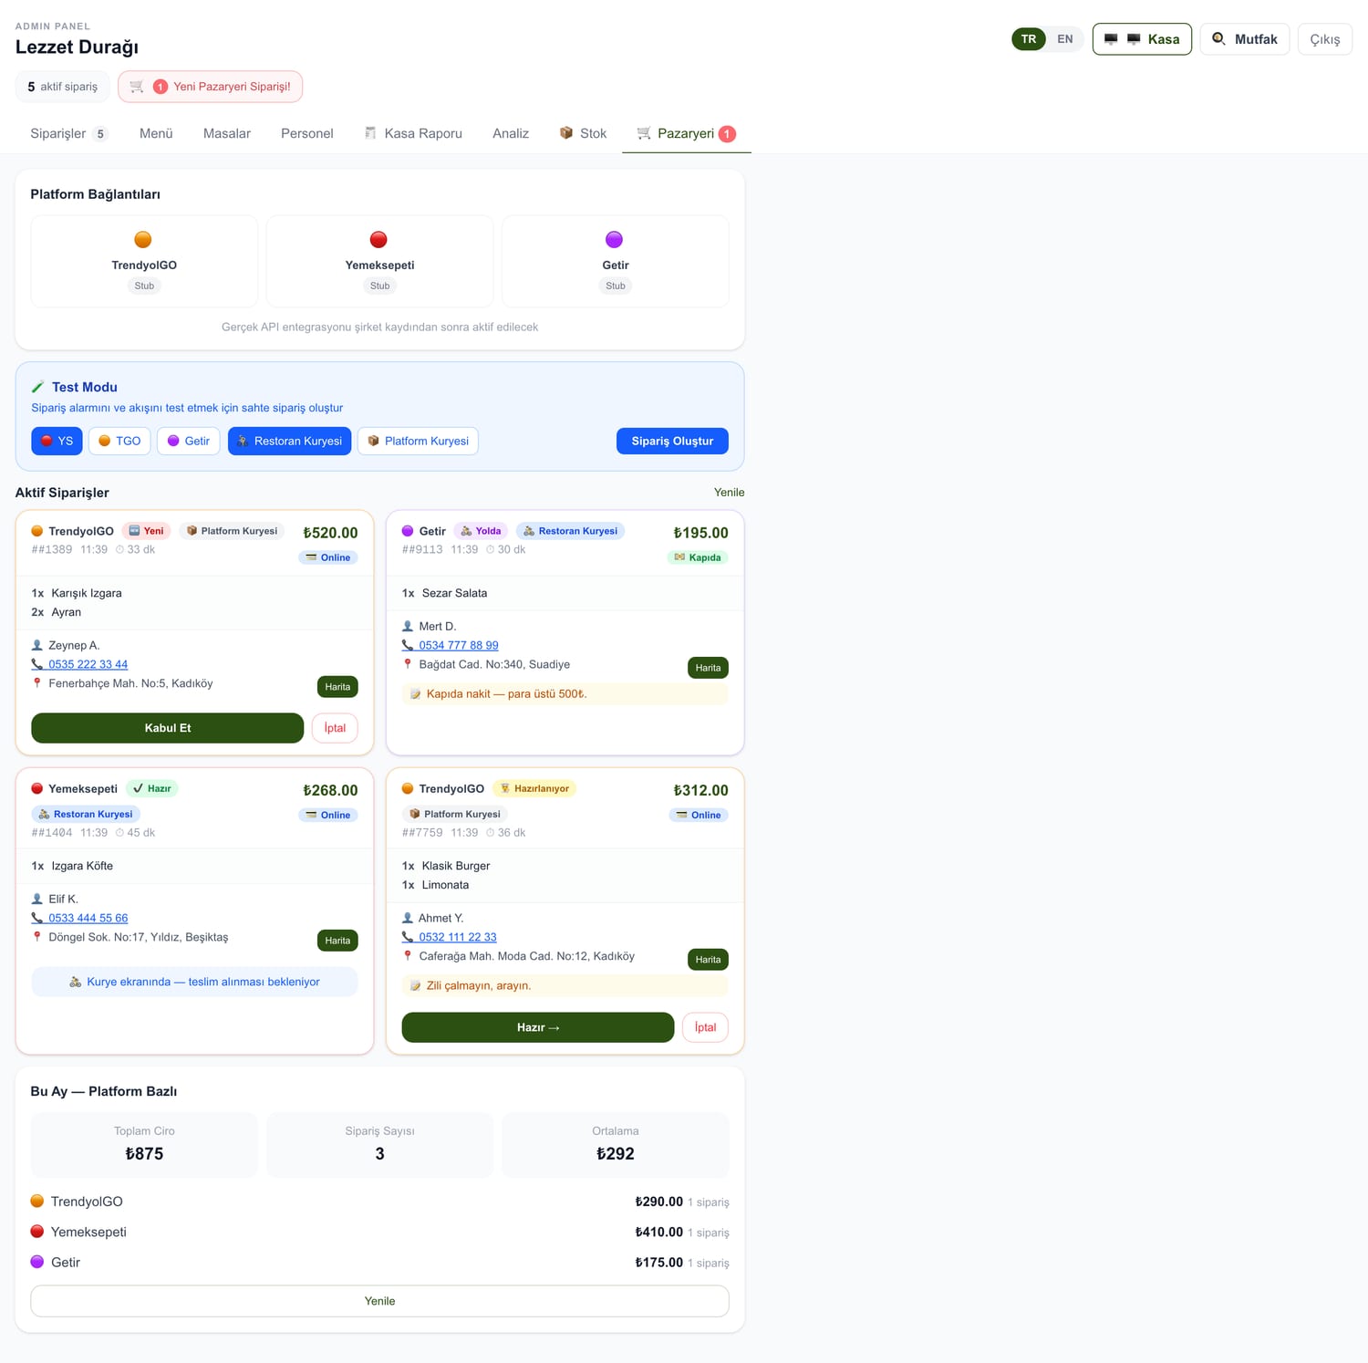Call Elif K. at 0533 444 55 66
Image resolution: width=1368 pixels, height=1363 pixels.
[88, 918]
